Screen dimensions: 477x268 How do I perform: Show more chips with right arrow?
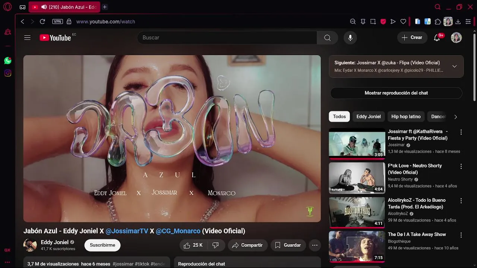[x=455, y=117]
